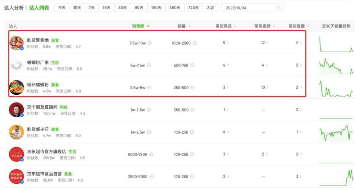Click the circle icon beside 7.5w-10w sales
The height and width of the screenshot is (188, 355).
click(150, 43)
